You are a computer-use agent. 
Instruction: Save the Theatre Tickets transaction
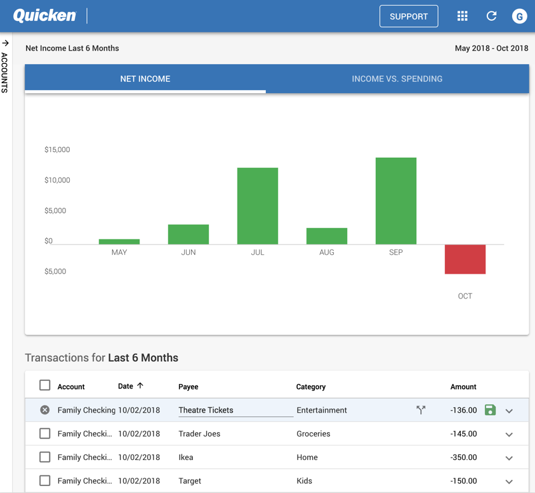[490, 410]
